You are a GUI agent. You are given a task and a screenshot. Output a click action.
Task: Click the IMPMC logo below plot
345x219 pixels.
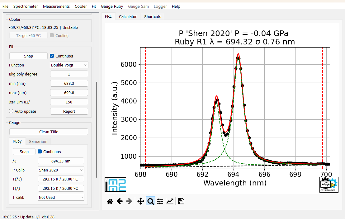click(x=116, y=185)
